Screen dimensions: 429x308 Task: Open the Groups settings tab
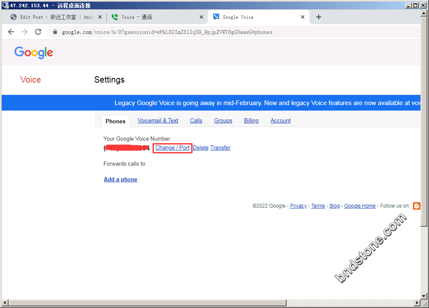223,121
